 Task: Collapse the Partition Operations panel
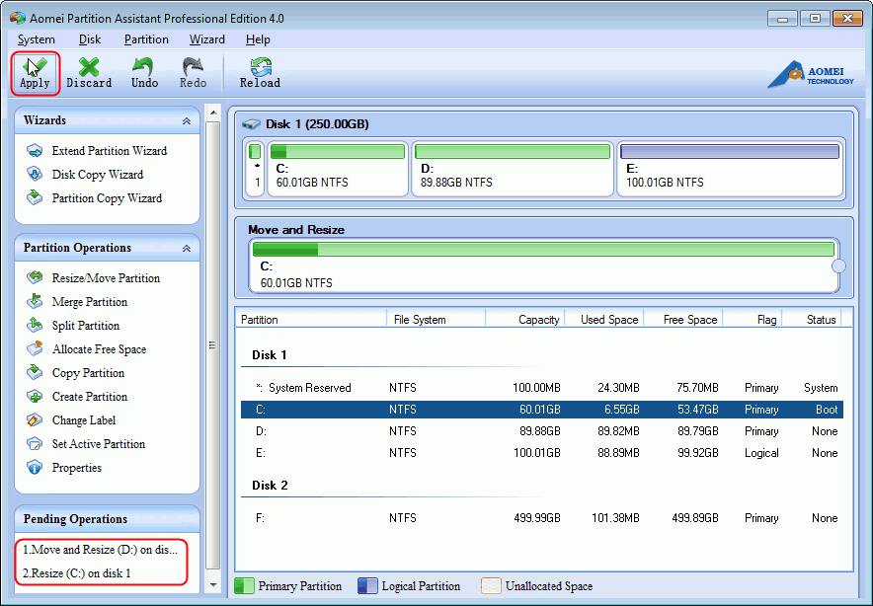pos(186,249)
